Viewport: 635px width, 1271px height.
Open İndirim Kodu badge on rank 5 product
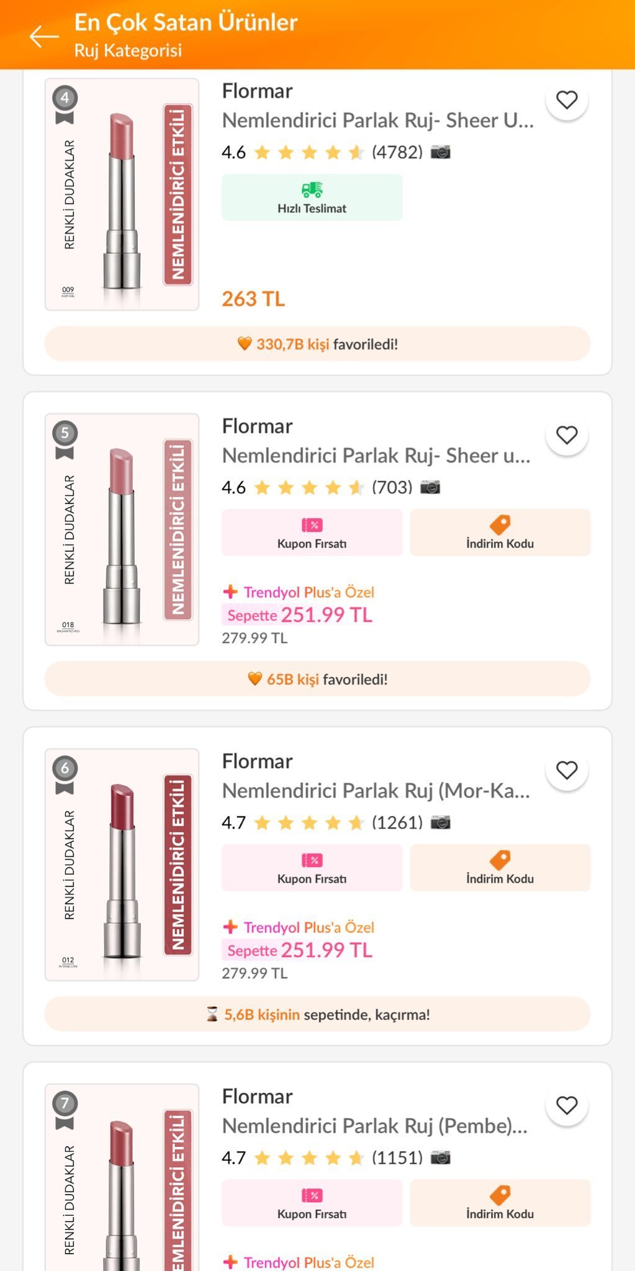[x=500, y=532]
